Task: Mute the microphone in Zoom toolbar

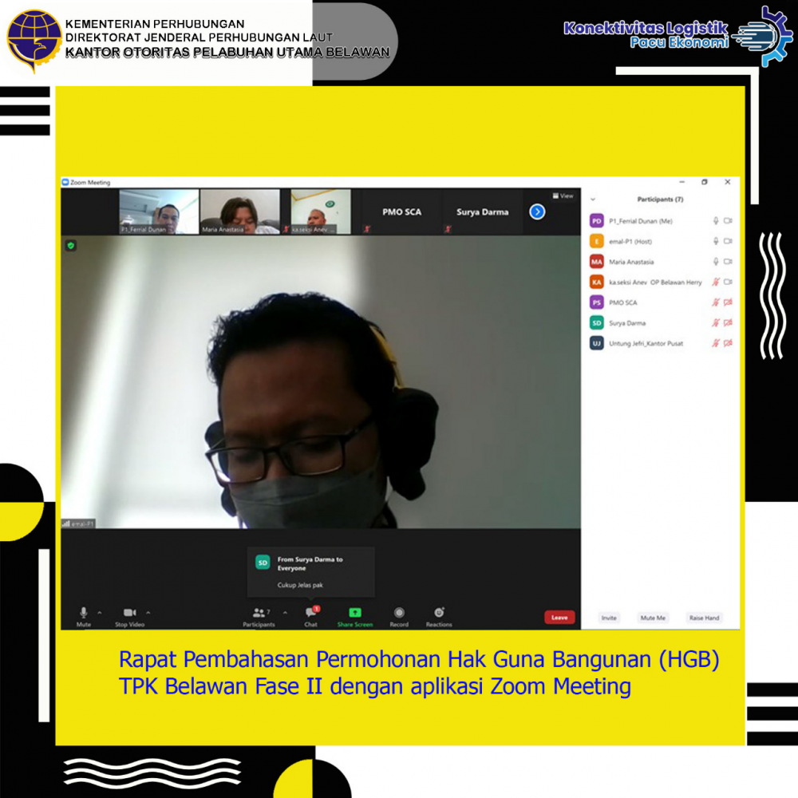Action: [84, 616]
